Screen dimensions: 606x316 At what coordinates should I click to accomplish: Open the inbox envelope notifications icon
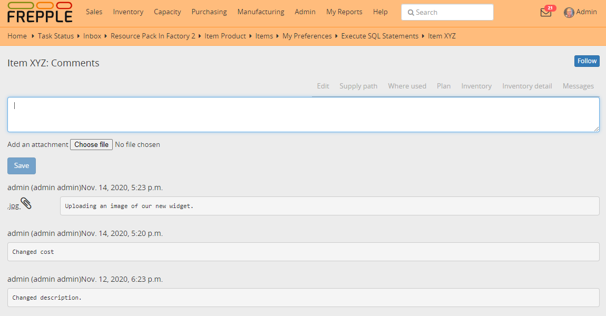point(546,13)
